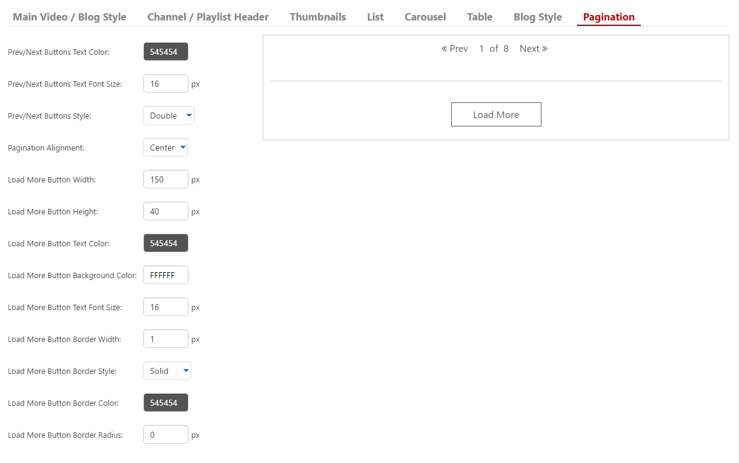Click Prev/Next Buttons Text Font Size input
Screen dimensions: 739x463
click(x=166, y=84)
